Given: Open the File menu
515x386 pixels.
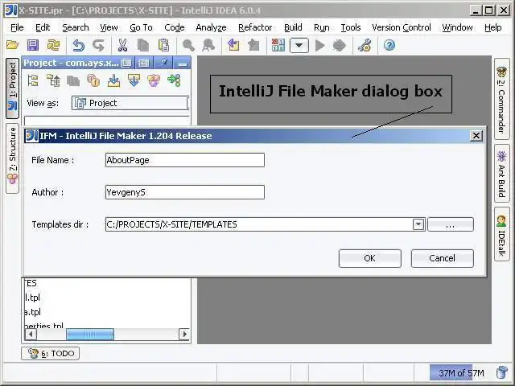Looking at the screenshot, I should pos(17,27).
